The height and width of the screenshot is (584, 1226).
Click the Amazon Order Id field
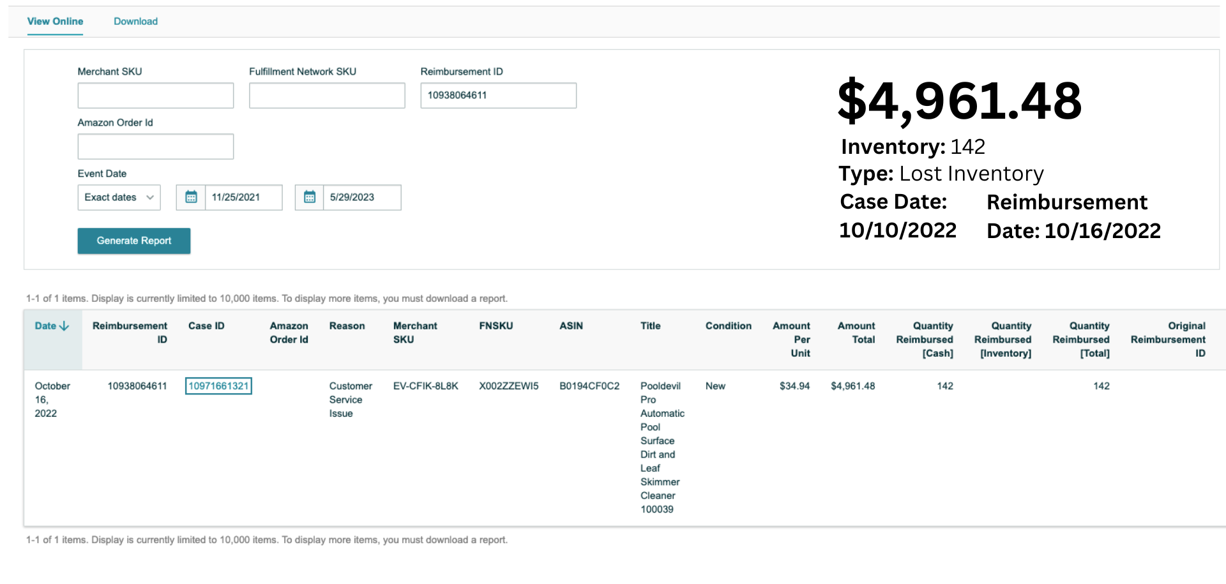[x=156, y=146]
